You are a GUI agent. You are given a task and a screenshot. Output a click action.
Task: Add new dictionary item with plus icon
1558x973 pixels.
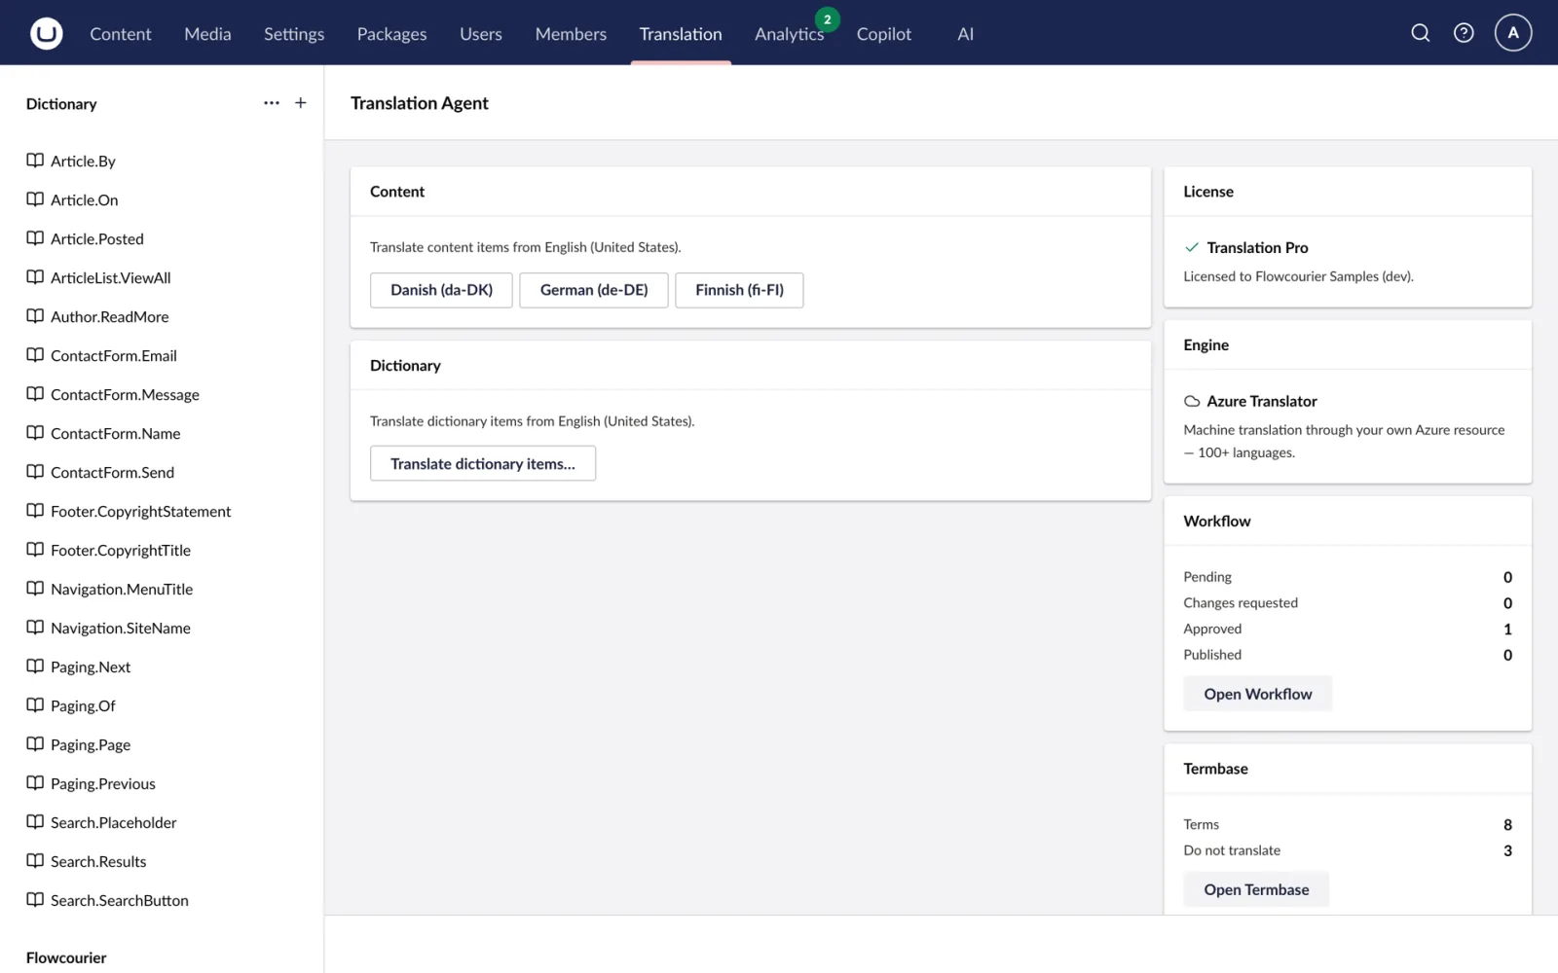301,103
